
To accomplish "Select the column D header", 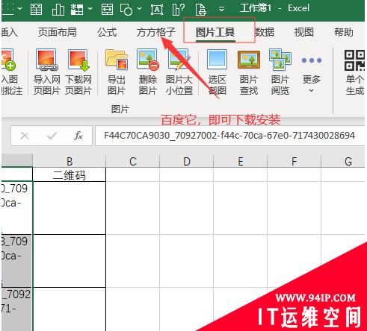I will tap(186, 162).
